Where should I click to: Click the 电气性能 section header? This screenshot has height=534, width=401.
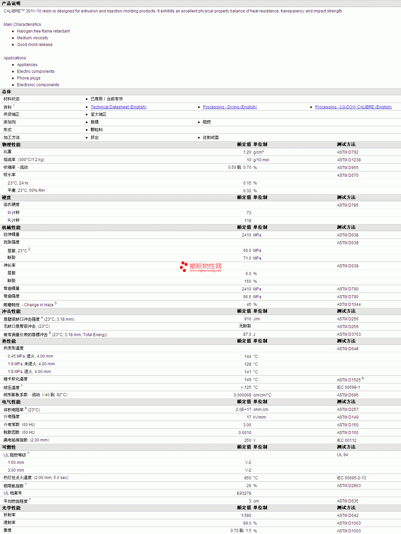click(x=11, y=402)
